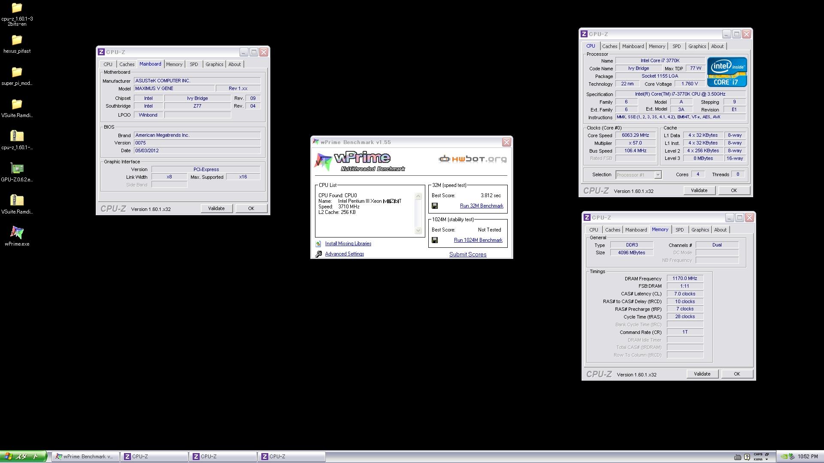The image size is (824, 463).
Task: Open SPD tab in the Mainboard window
Action: tap(194, 64)
